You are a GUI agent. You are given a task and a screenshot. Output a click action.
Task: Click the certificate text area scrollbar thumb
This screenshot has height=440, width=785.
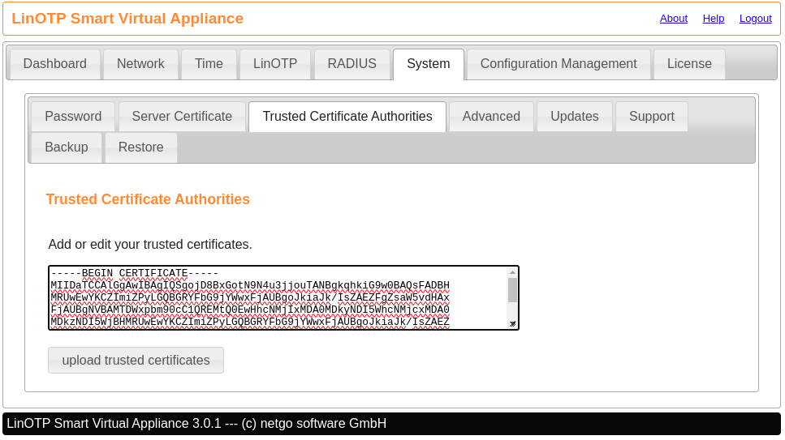[x=512, y=290]
